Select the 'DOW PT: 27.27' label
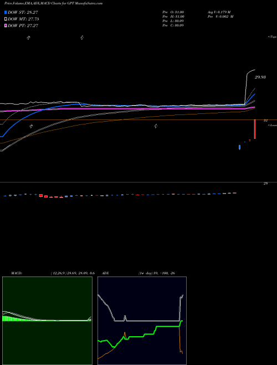The height and width of the screenshot is (365, 277). (23, 25)
